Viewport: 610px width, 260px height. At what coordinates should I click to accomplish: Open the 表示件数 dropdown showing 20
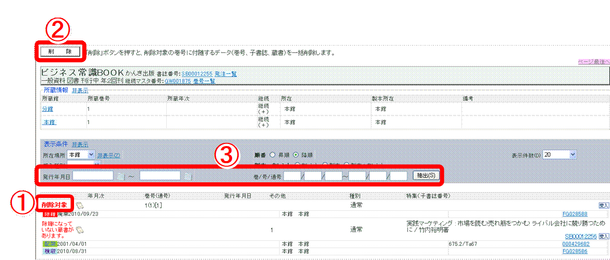point(559,155)
